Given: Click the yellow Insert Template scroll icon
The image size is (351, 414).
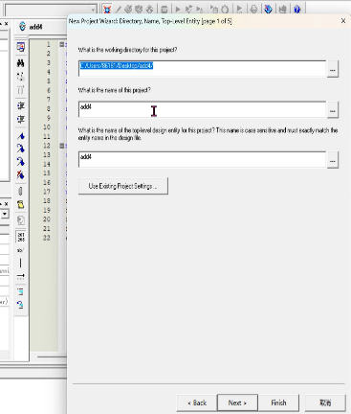Looking at the screenshot, I should [x=21, y=205].
